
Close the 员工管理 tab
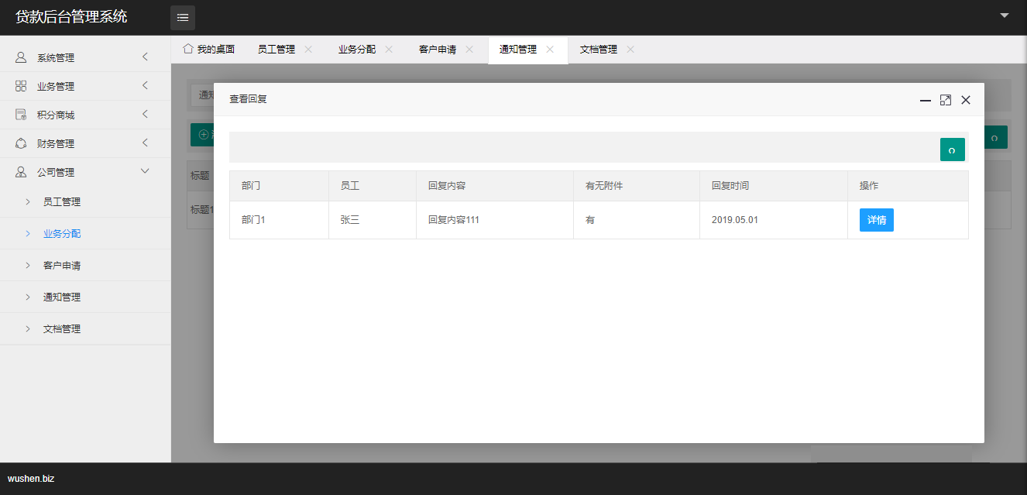pyautogui.click(x=308, y=50)
